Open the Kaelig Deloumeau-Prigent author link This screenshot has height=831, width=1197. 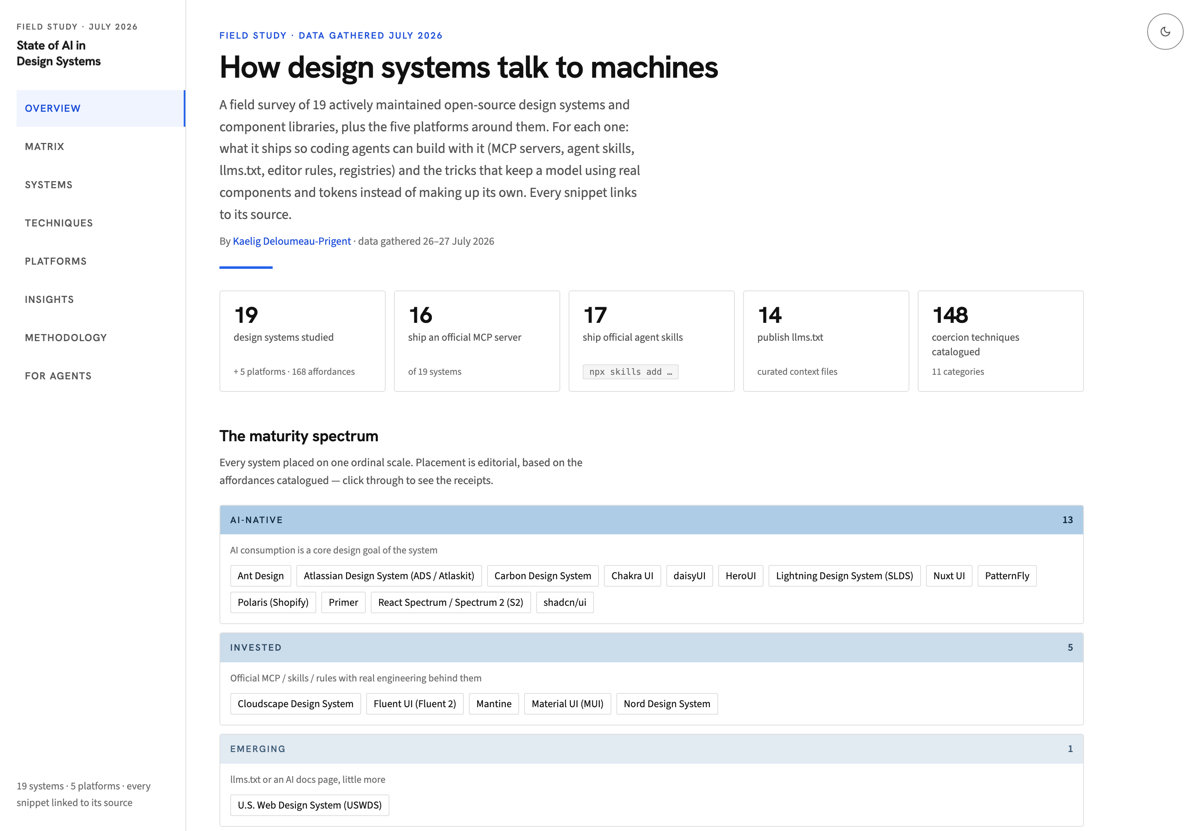(x=292, y=241)
